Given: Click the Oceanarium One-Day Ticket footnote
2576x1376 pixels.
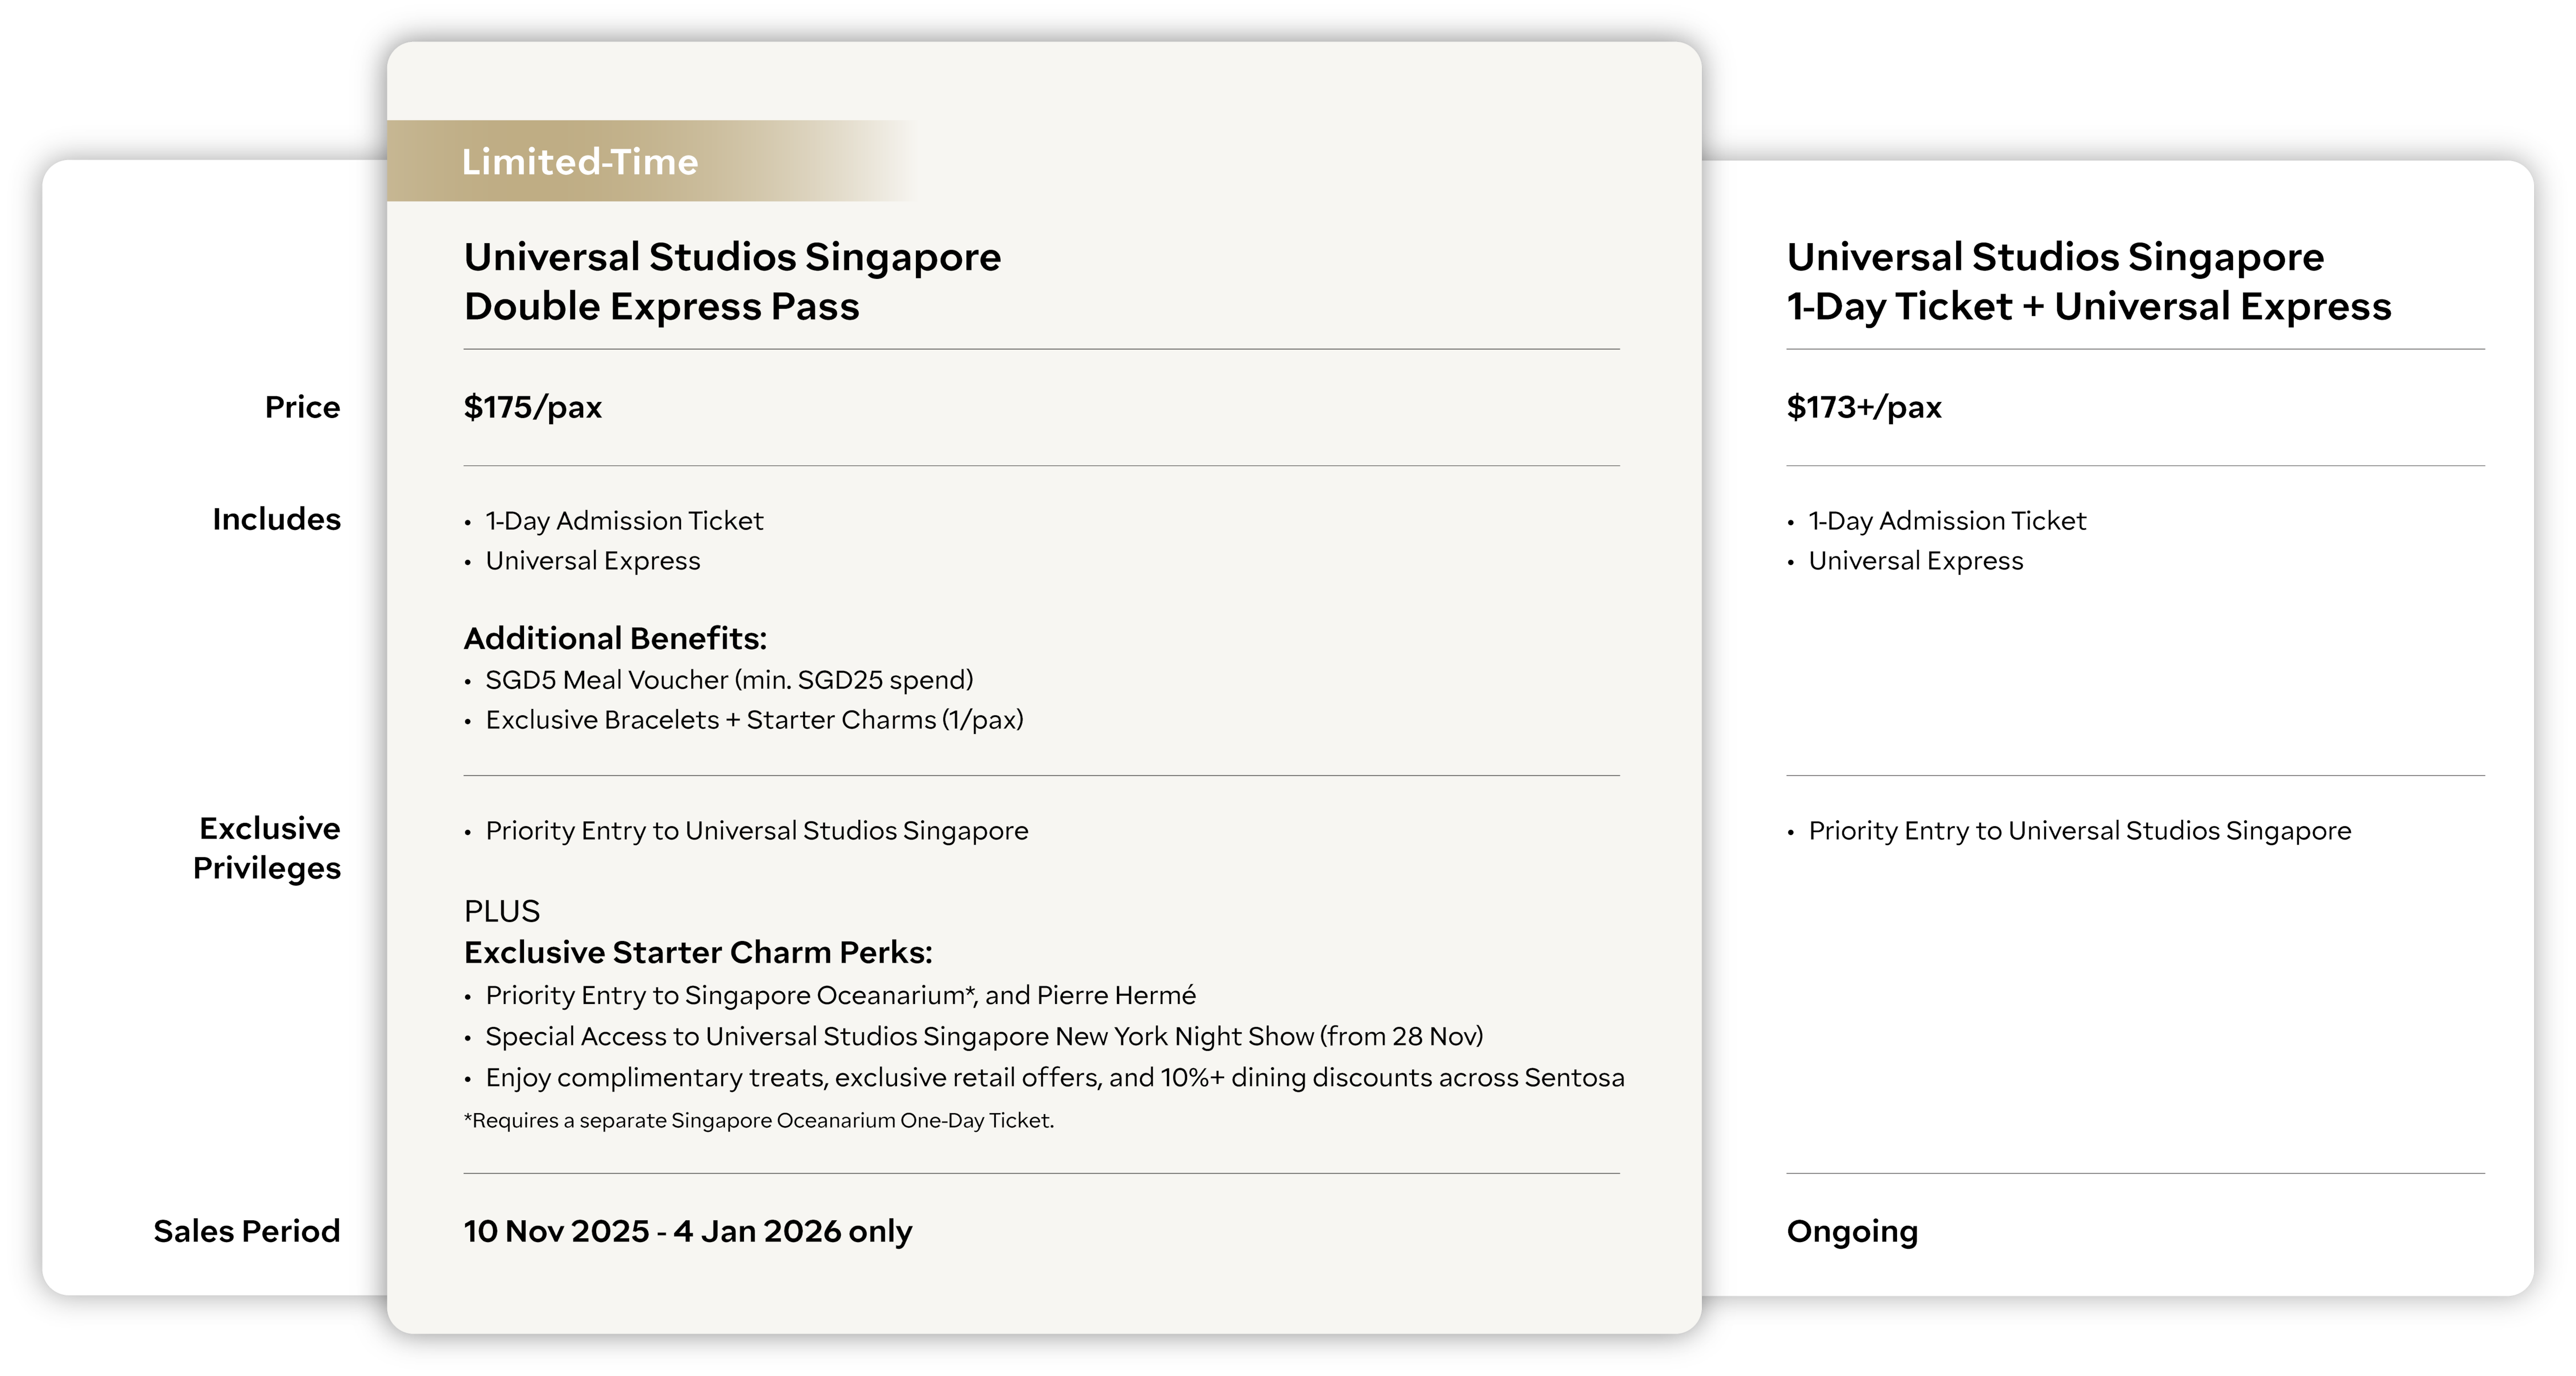Looking at the screenshot, I should 759,1120.
